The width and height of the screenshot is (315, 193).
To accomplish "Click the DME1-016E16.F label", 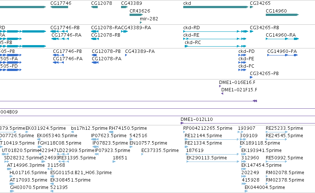I will pyautogui.click(x=237, y=82).
